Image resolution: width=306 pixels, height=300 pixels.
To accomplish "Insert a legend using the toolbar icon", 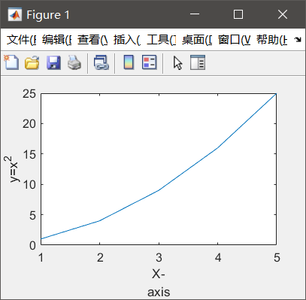I will tap(150, 62).
